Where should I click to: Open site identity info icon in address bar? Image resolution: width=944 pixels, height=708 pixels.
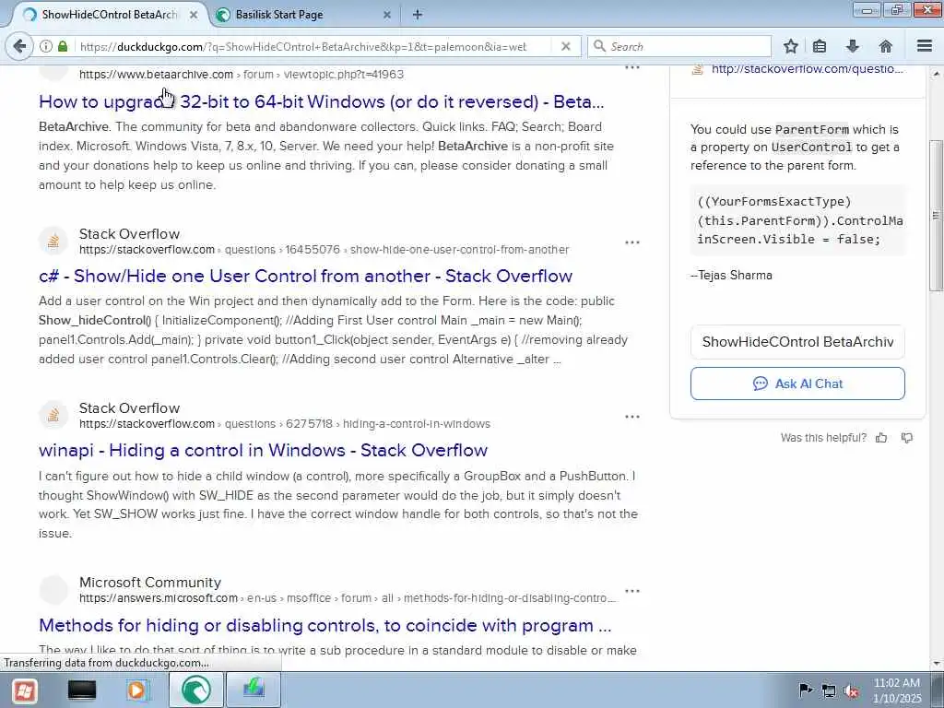[45, 46]
